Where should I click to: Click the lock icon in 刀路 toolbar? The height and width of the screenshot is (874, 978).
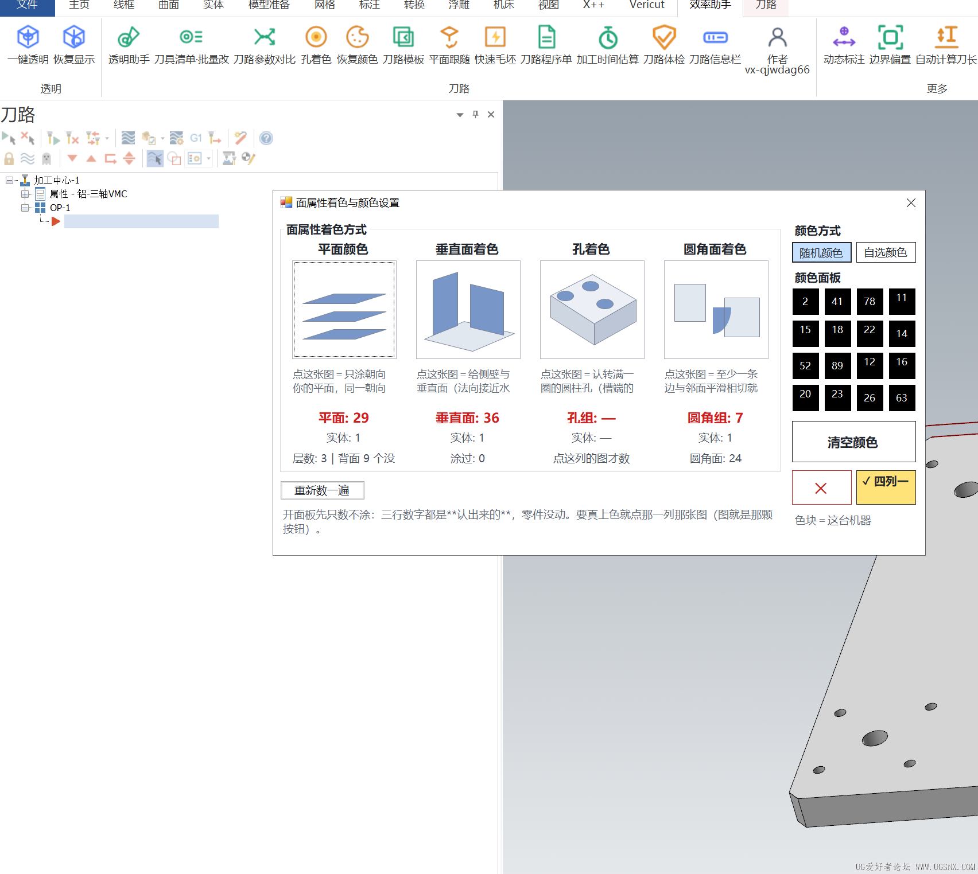[9, 158]
